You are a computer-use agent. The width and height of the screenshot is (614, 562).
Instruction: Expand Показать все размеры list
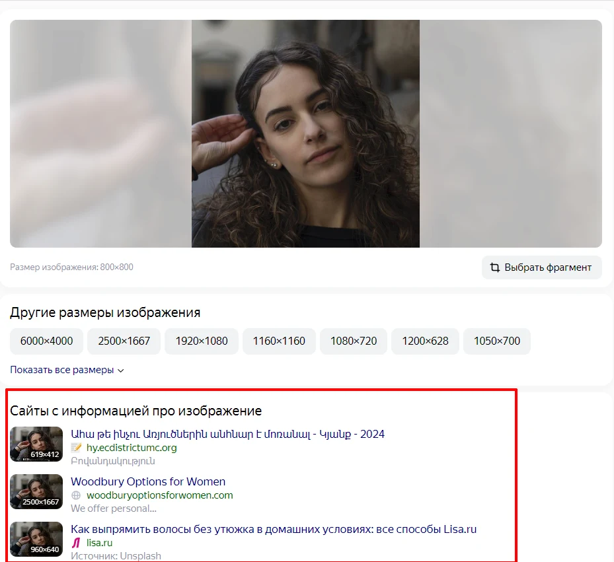pos(67,370)
